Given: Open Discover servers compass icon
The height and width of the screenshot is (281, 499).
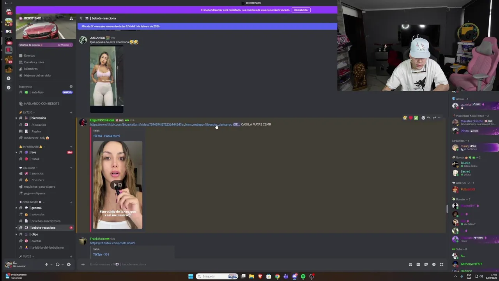Looking at the screenshot, I should (9, 87).
